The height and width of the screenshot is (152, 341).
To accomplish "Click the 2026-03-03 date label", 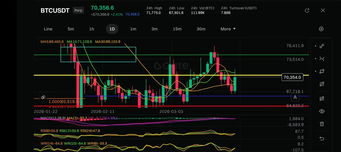I will (172, 112).
